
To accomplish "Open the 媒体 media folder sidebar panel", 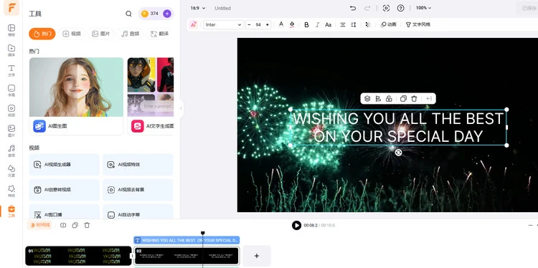I will click(11, 50).
